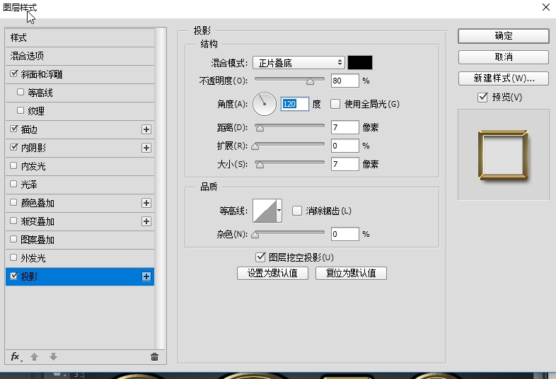556x379 pixels.
Task: Click the 距离 distance slider handle
Action: coord(260,128)
